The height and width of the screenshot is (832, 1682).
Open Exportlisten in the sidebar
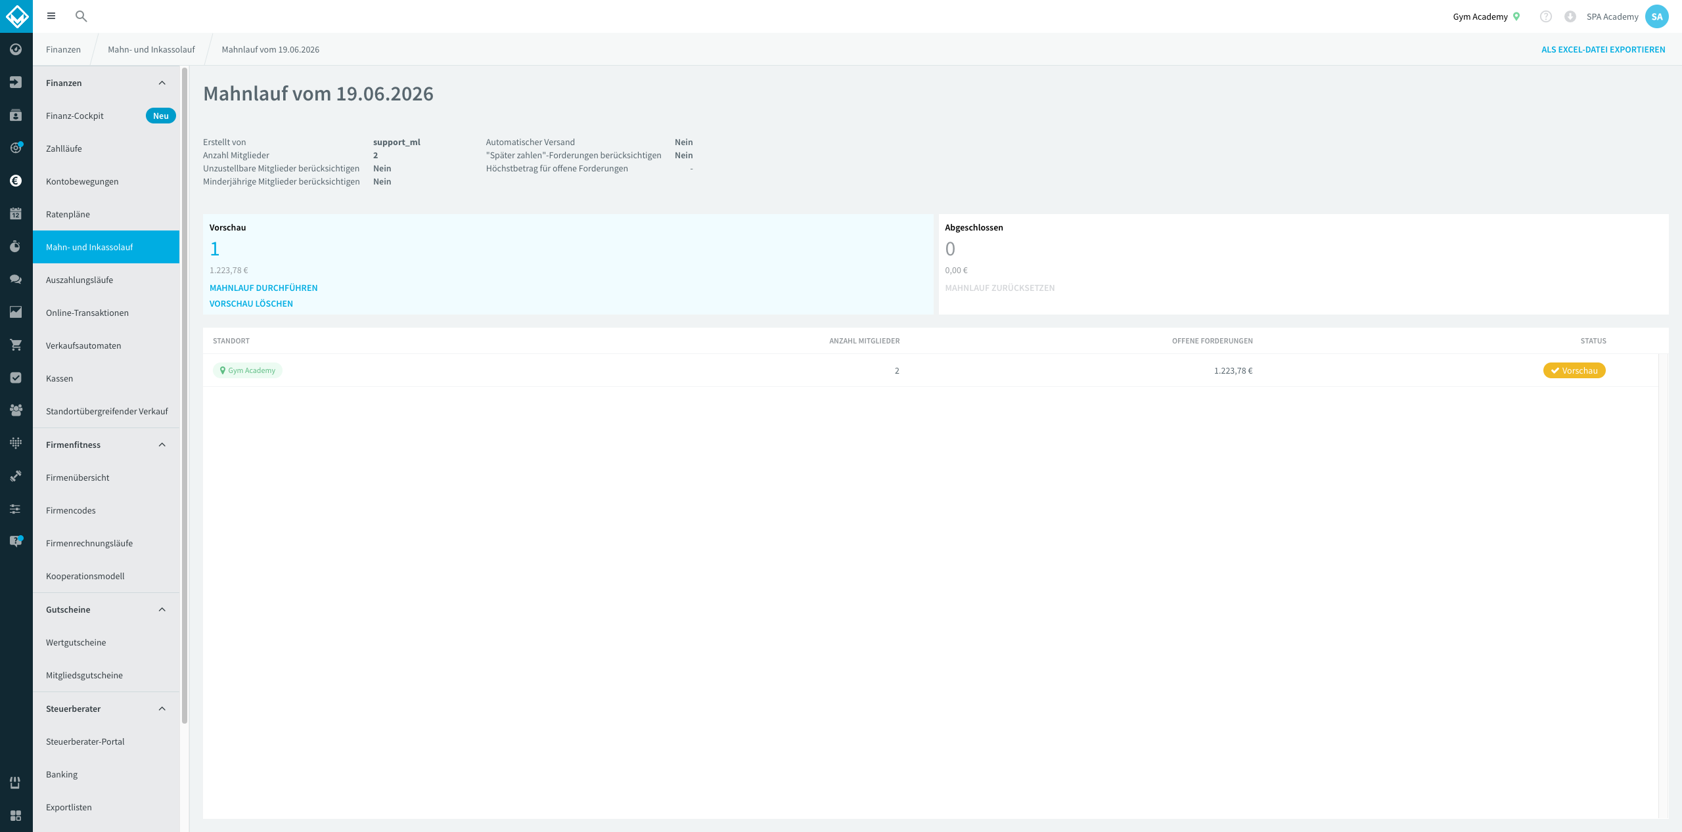coord(106,807)
